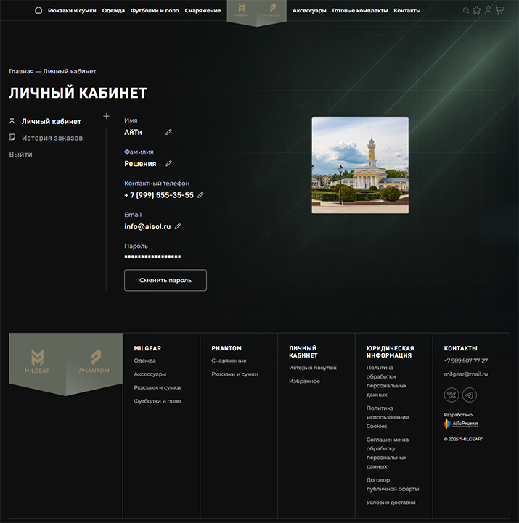Open the user account icon in header
519x523 pixels.
click(x=489, y=10)
